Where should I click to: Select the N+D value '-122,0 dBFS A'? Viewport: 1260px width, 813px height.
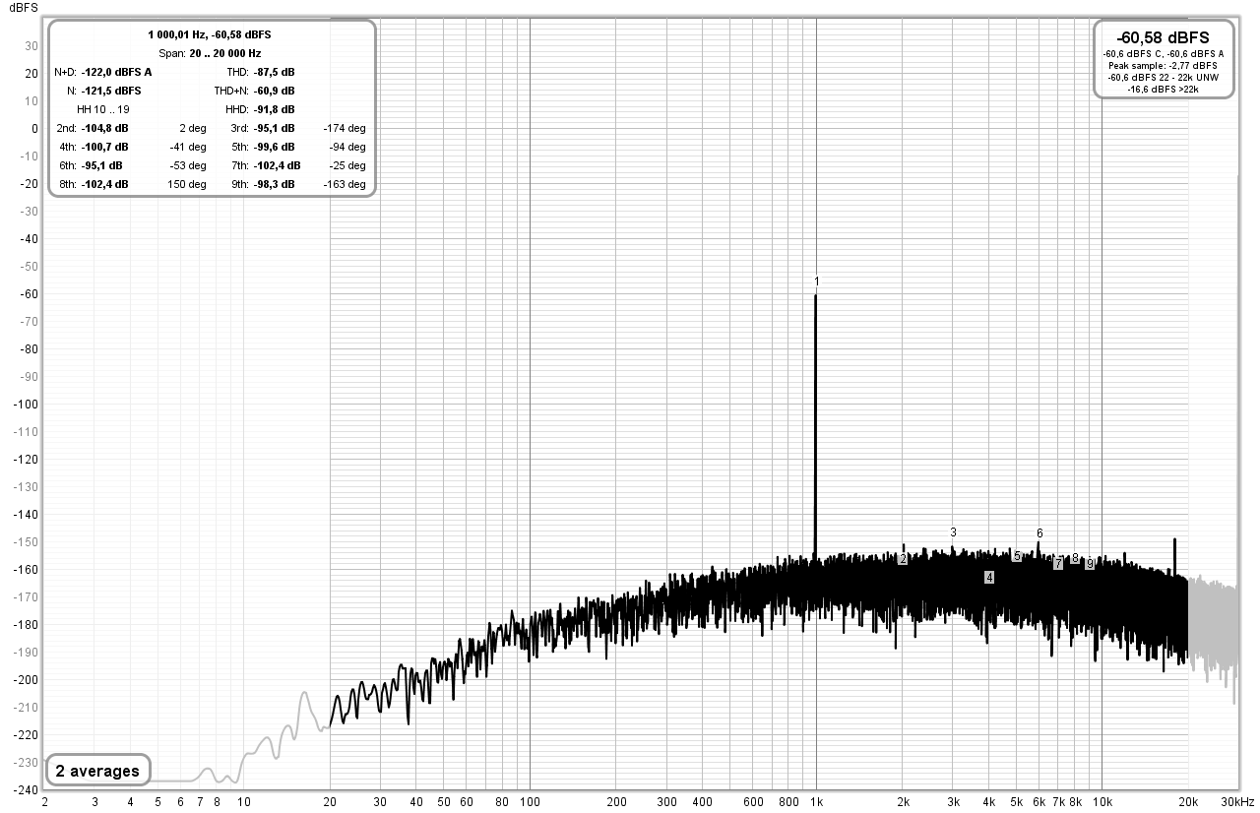[116, 72]
